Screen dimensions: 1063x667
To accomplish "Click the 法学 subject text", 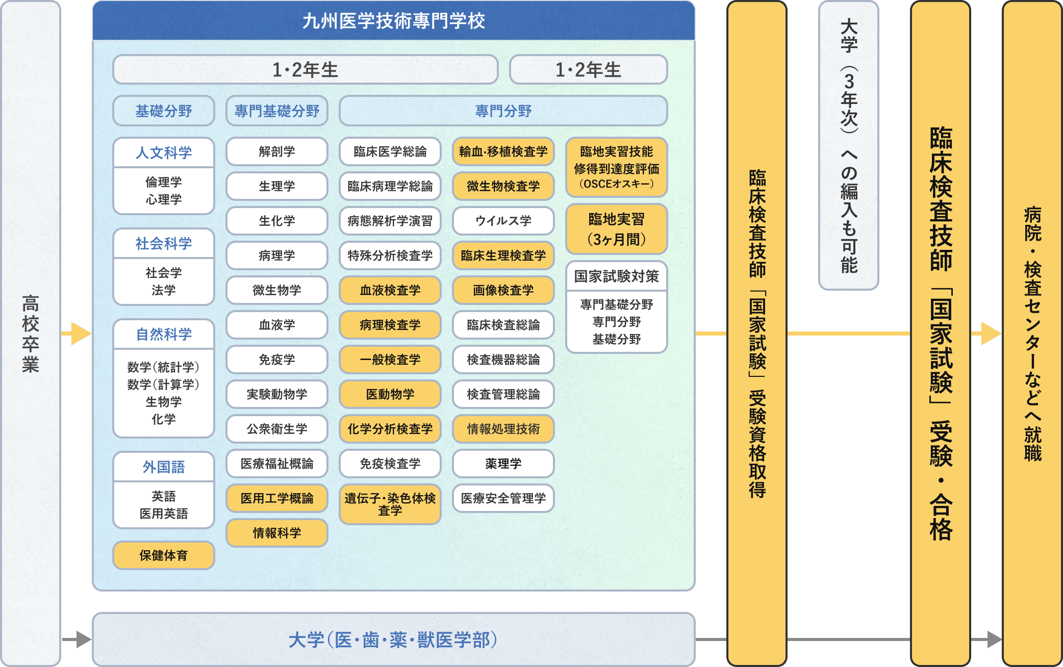I will pos(164,290).
